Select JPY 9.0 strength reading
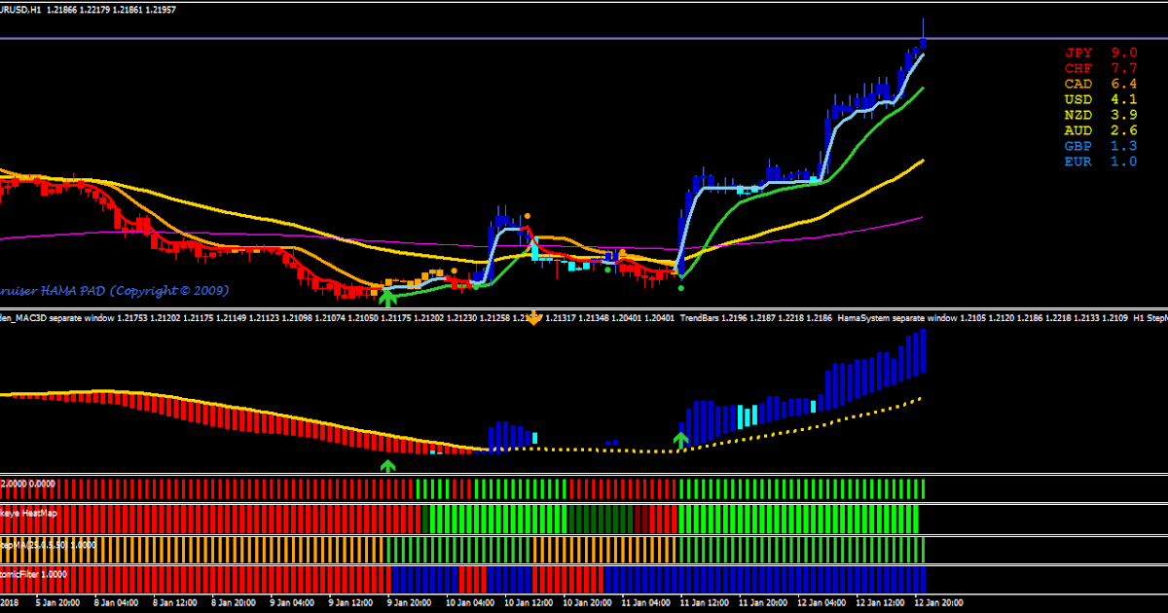The width and height of the screenshot is (1168, 613). [1101, 53]
